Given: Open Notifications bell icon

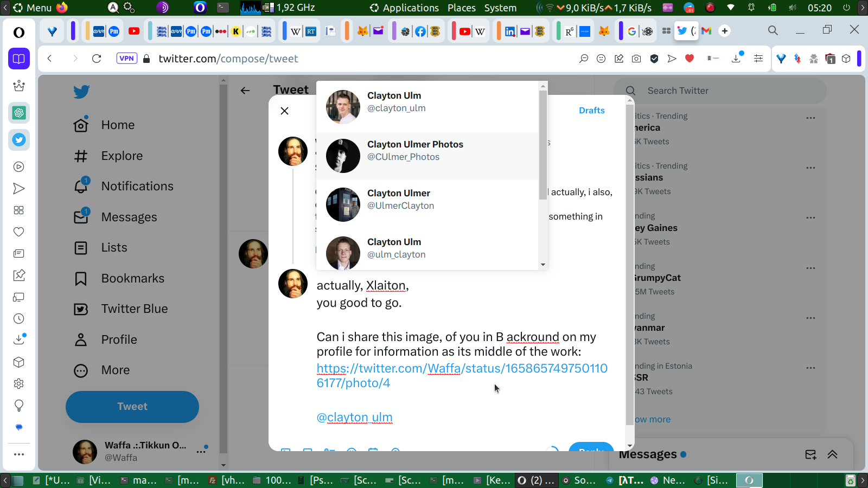Looking at the screenshot, I should 81,186.
